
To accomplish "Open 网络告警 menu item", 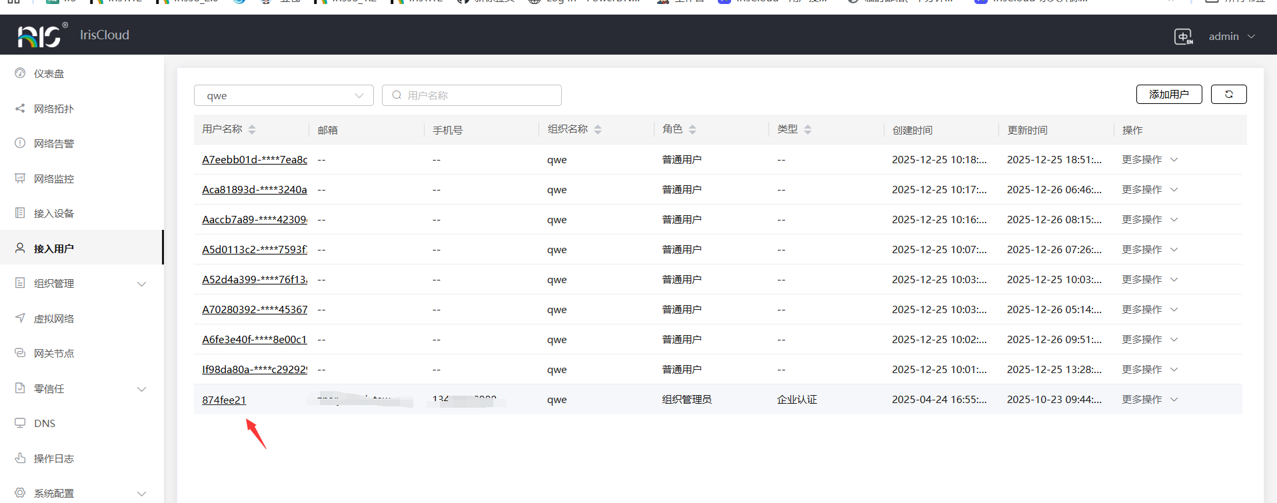I will point(81,143).
